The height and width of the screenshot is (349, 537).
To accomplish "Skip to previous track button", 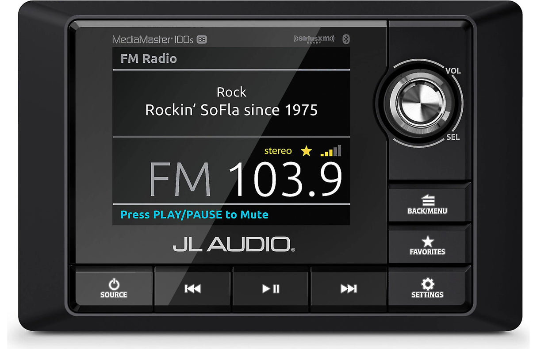I will (192, 288).
